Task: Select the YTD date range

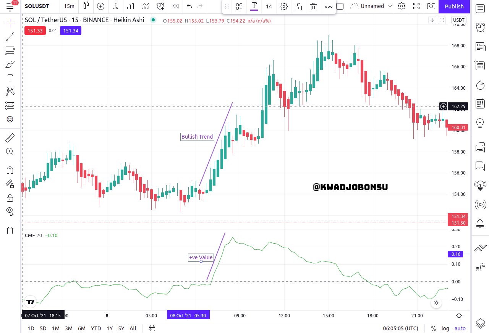Action: (x=96, y=328)
